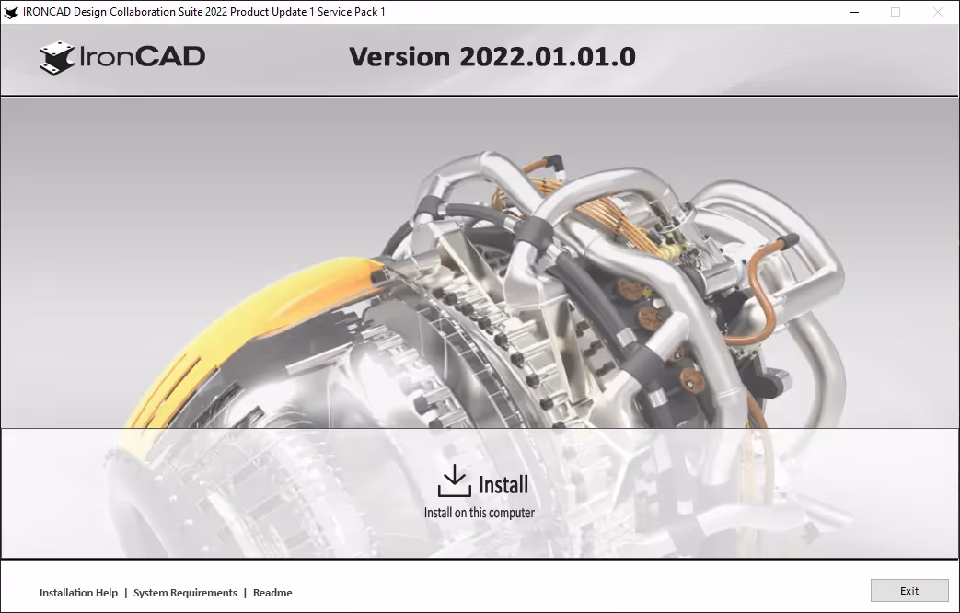Image resolution: width=960 pixels, height=613 pixels.
Task: Click the Version 2022.01.01.0 heading
Action: tap(492, 57)
